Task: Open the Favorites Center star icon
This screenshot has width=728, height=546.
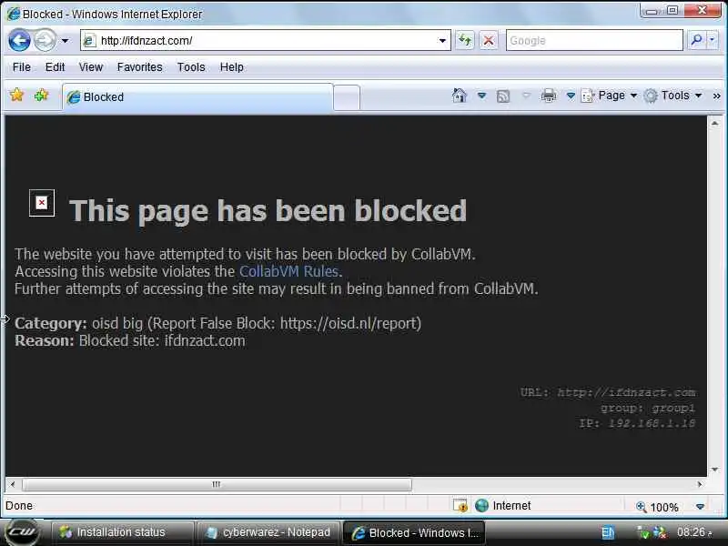Action: click(x=16, y=96)
